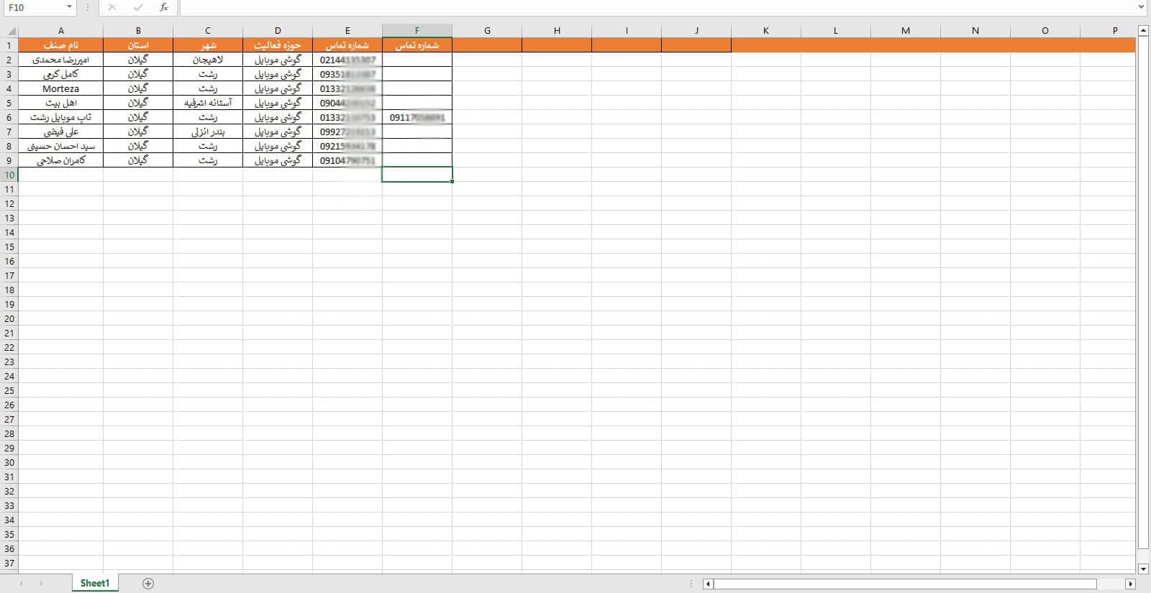The image size is (1151, 593).
Task: Click horizontal scrollbar left arrow
Action: [x=708, y=584]
